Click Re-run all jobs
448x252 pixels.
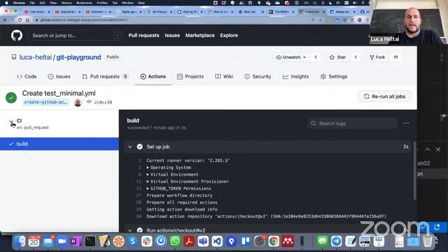tap(384, 97)
